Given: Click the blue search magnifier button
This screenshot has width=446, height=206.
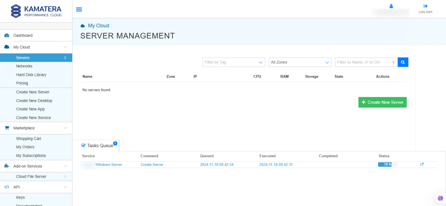Looking at the screenshot, I should click(403, 62).
